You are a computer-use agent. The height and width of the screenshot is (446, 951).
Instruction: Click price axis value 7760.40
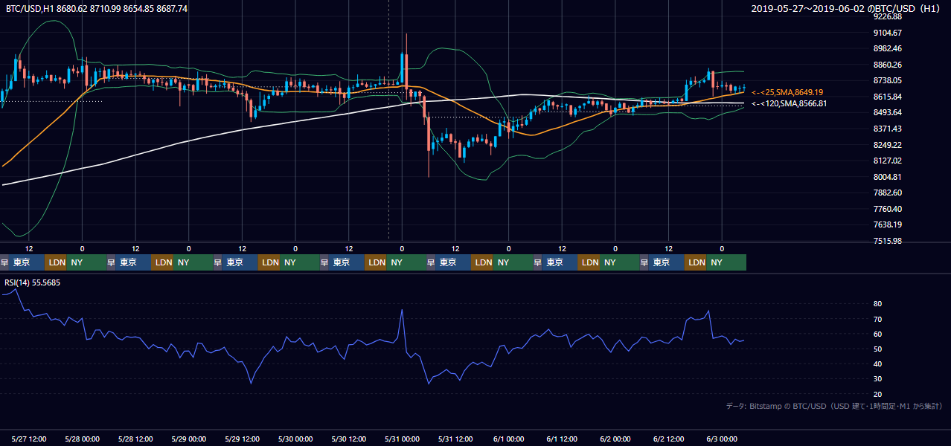pyautogui.click(x=888, y=209)
